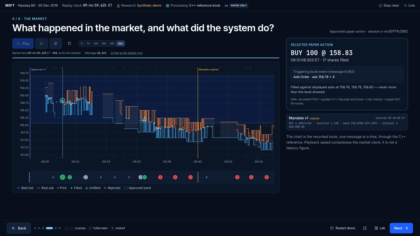
Task: Click the Approved v1 chart marker label
Action: point(38,69)
